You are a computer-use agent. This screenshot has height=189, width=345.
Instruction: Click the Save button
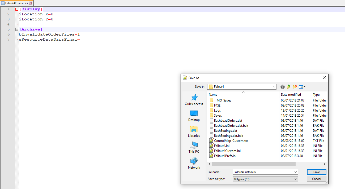pyautogui.click(x=317, y=172)
